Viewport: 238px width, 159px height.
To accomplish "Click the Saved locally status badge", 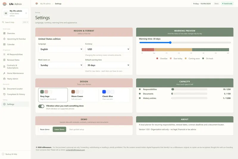I will 227,4.
